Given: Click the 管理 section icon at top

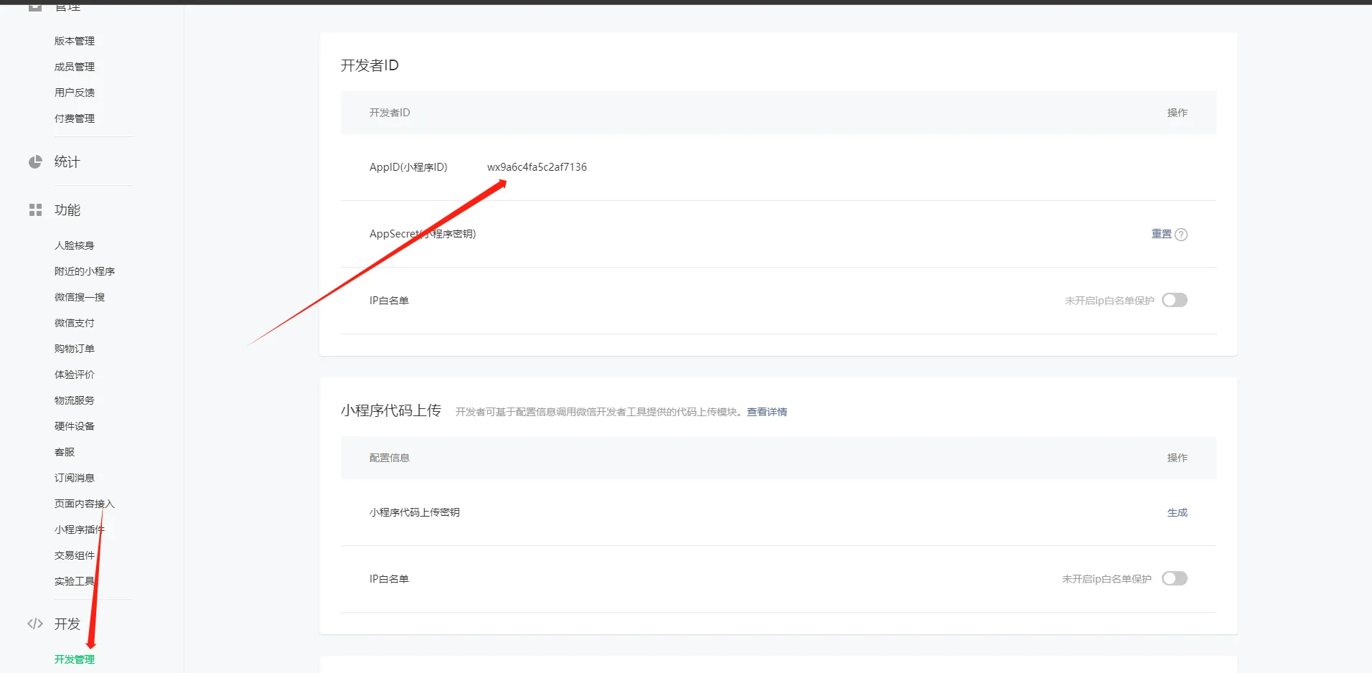Looking at the screenshot, I should [34, 6].
